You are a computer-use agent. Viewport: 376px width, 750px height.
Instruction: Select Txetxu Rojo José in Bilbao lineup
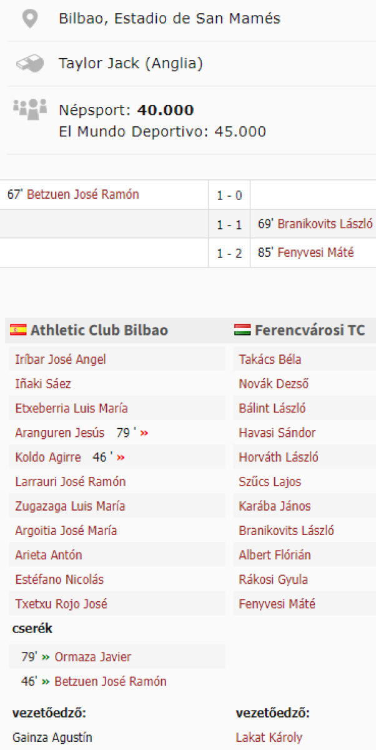pos(61,604)
